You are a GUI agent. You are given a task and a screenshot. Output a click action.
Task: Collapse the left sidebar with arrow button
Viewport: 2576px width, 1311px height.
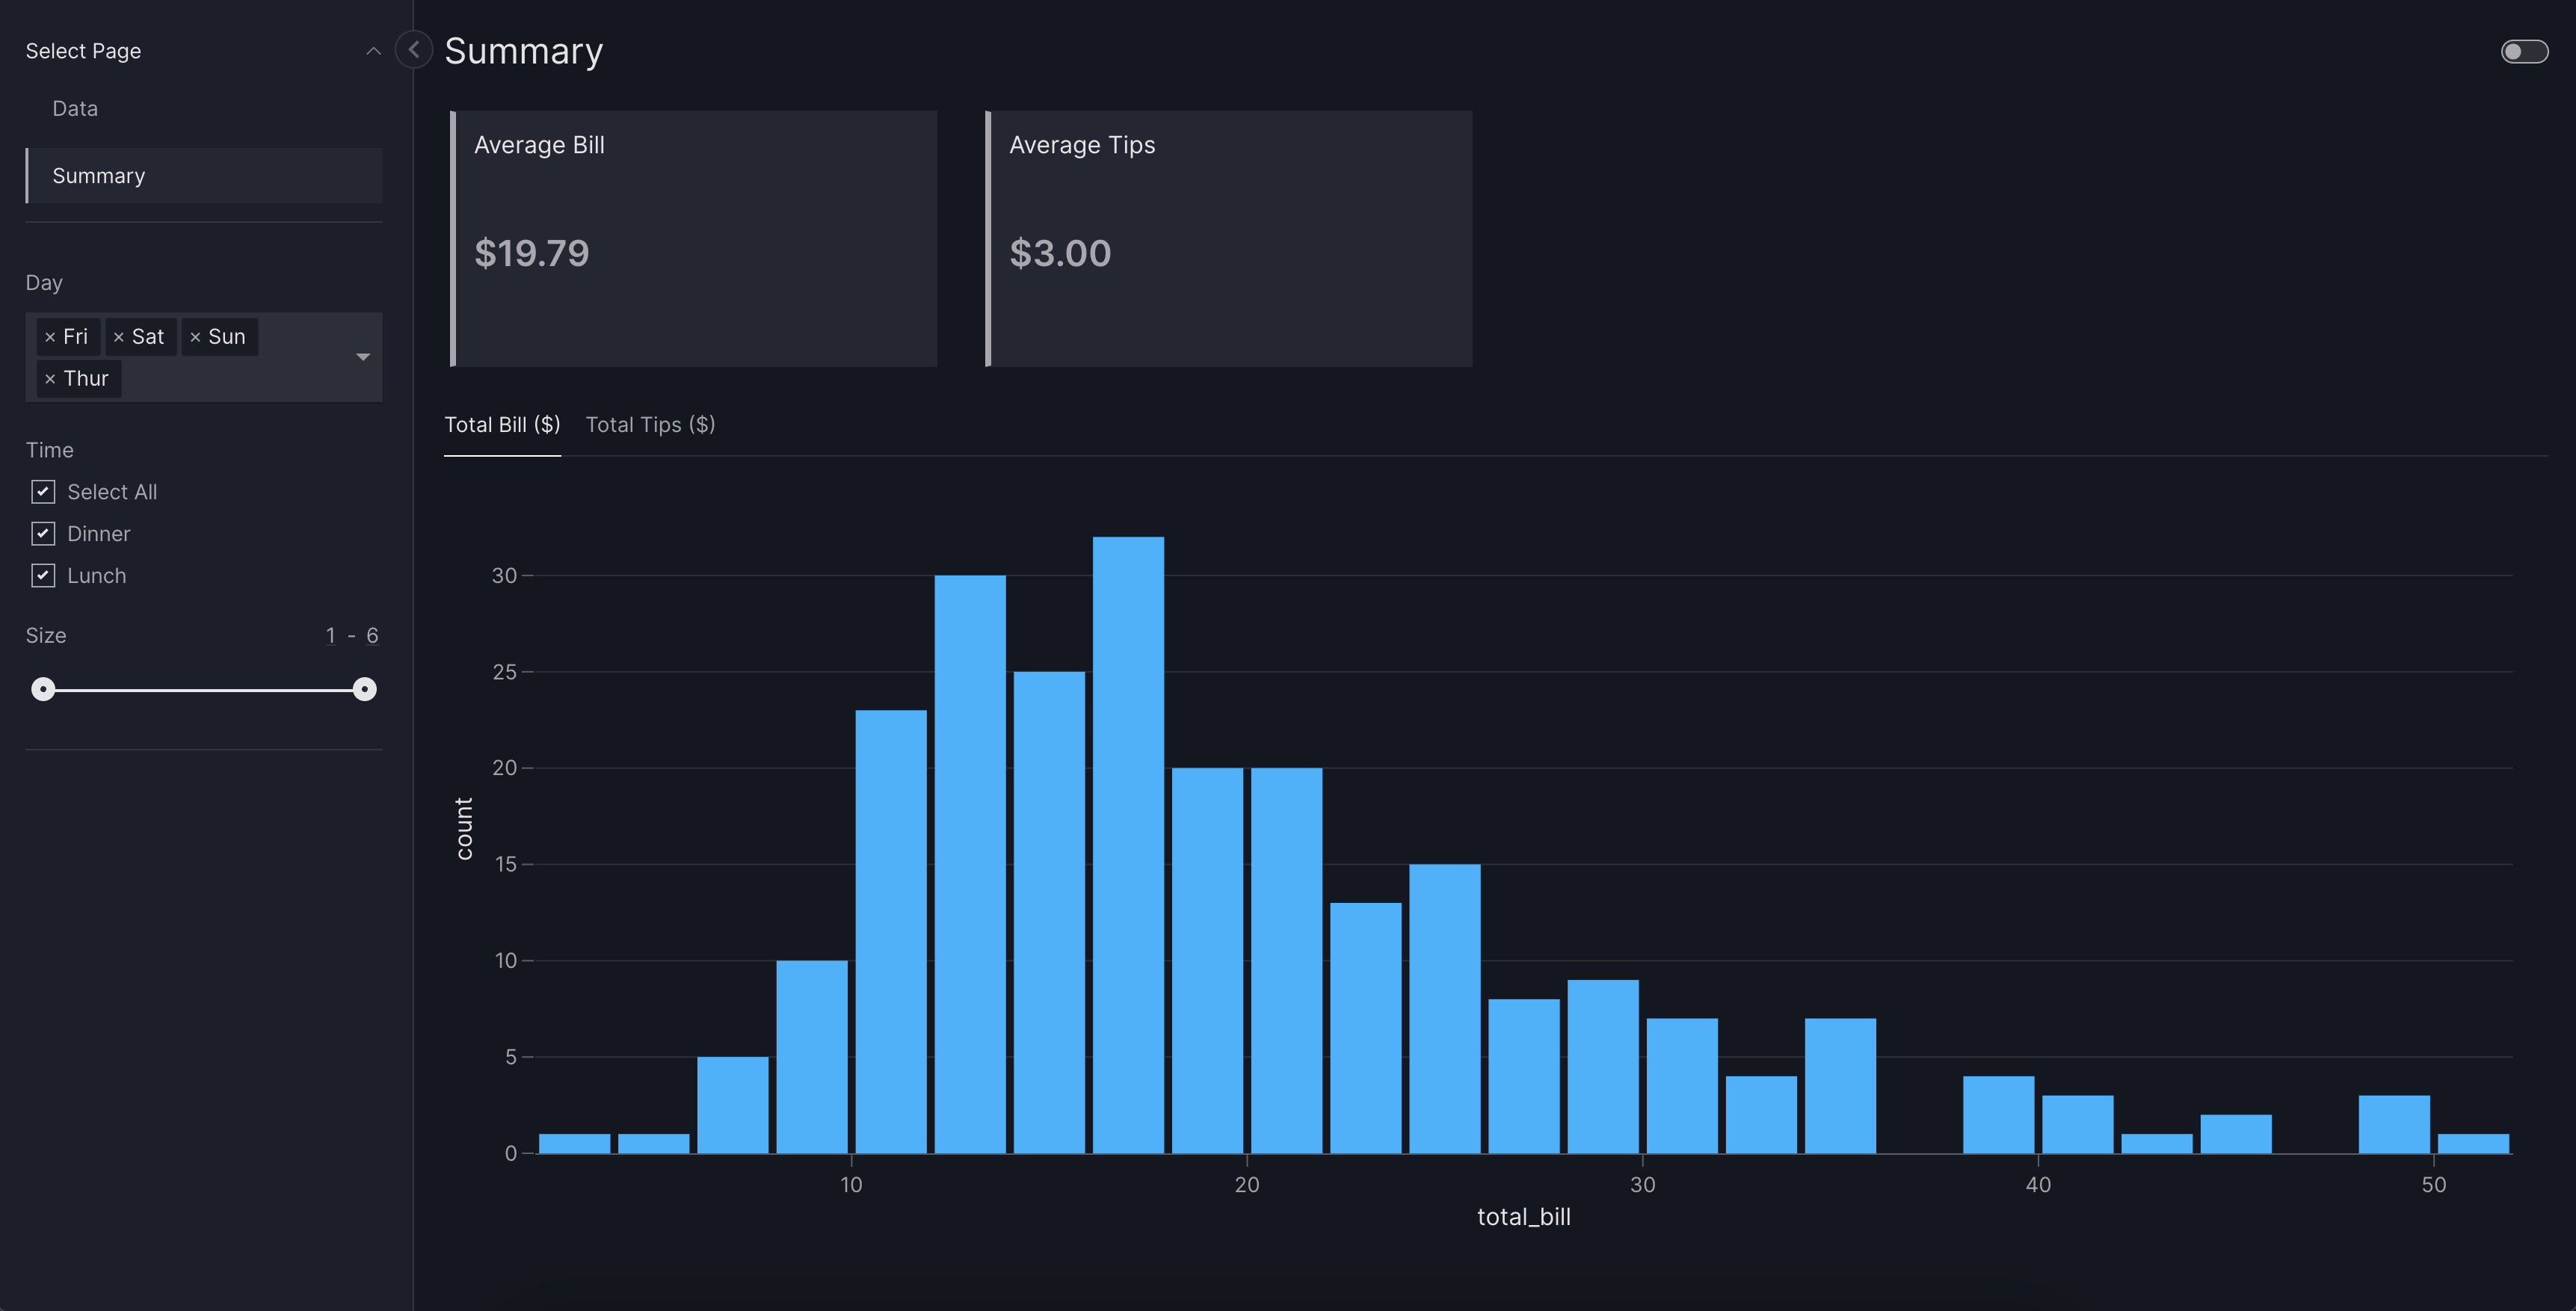(x=413, y=49)
